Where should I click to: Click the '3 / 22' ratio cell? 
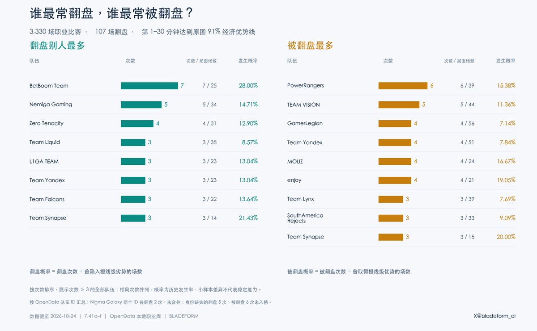tap(209, 199)
